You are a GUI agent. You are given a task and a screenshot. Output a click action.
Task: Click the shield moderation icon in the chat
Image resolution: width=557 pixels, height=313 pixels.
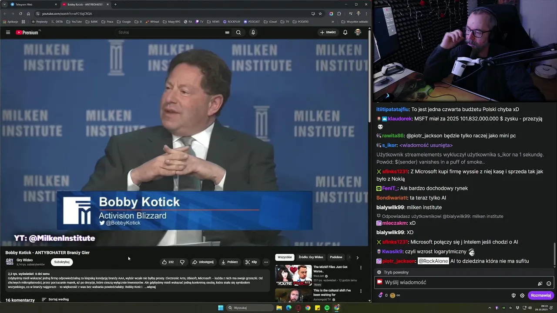coord(513,296)
